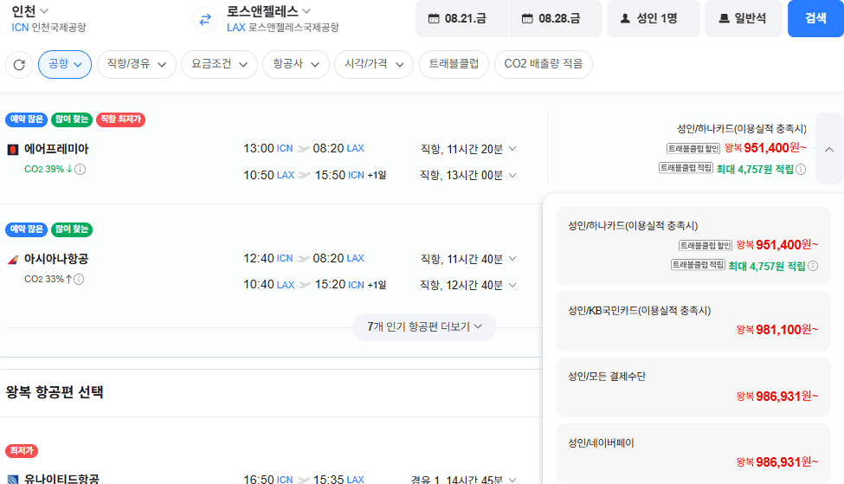Reset filters with the refresh icon
The height and width of the screenshot is (484, 844).
coord(19,65)
